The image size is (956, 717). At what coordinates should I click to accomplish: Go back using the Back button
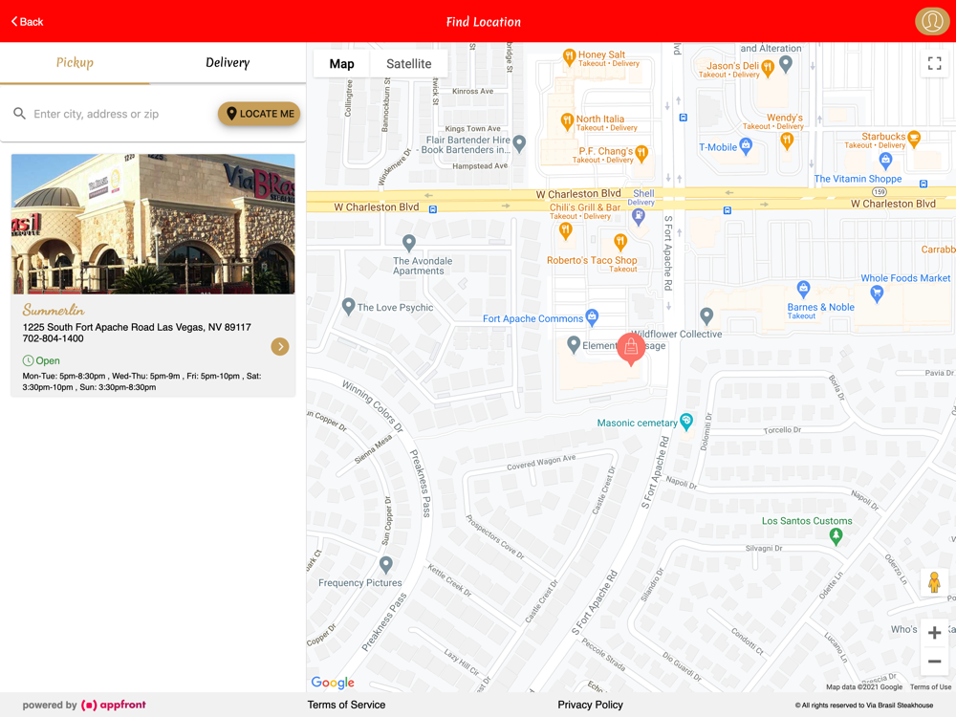click(x=28, y=22)
